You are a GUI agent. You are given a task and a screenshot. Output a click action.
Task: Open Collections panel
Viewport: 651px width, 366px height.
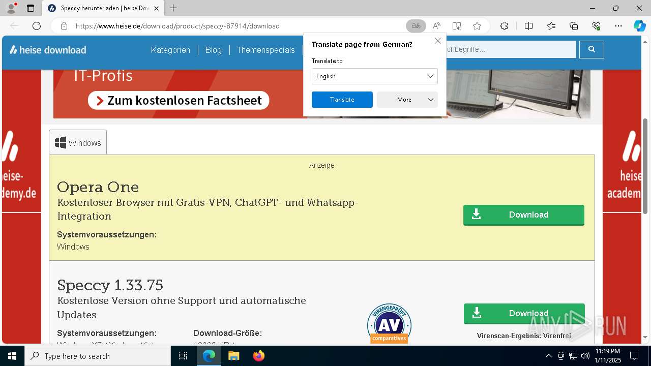click(x=574, y=26)
